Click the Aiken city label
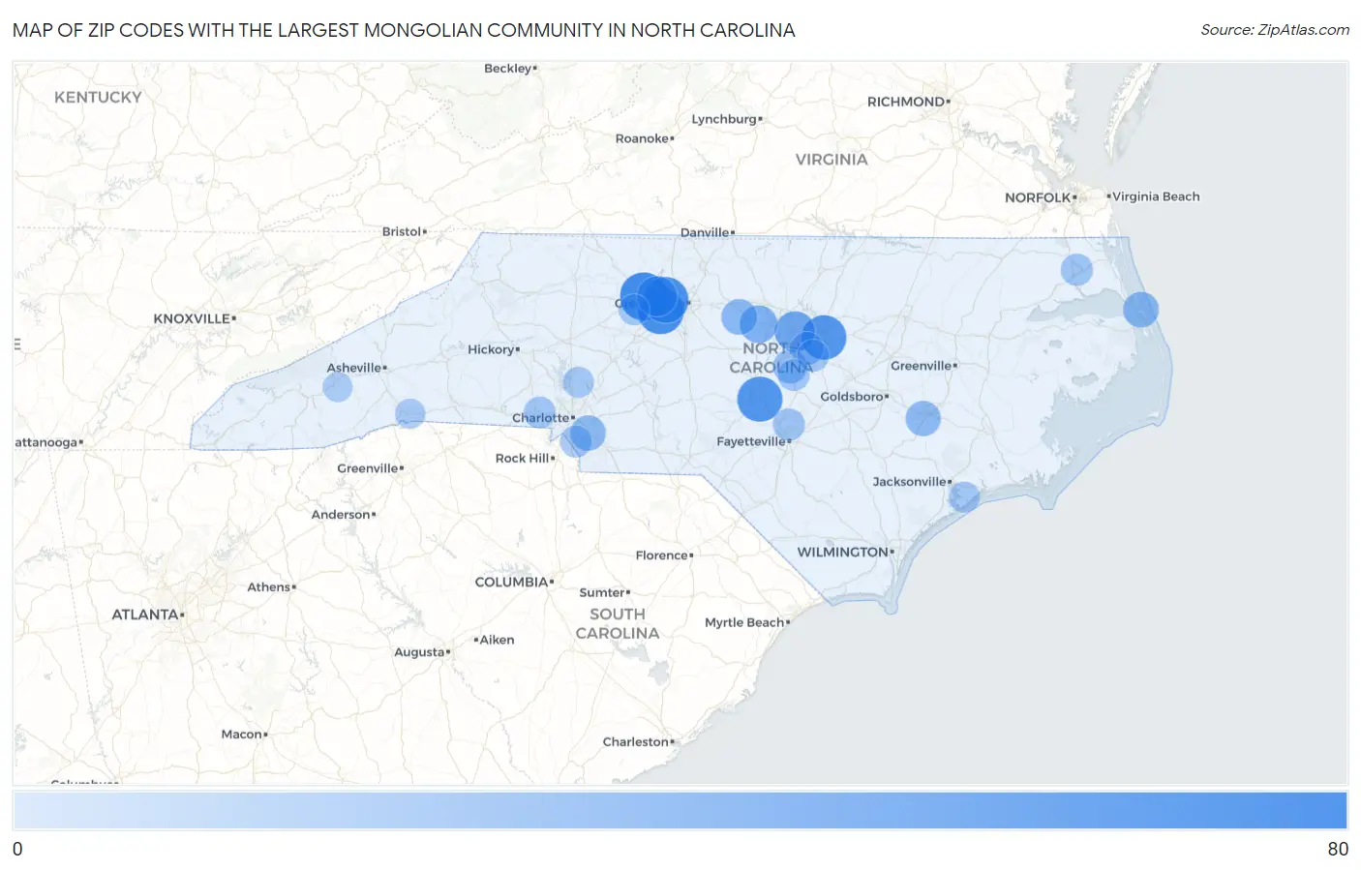 [x=498, y=640]
